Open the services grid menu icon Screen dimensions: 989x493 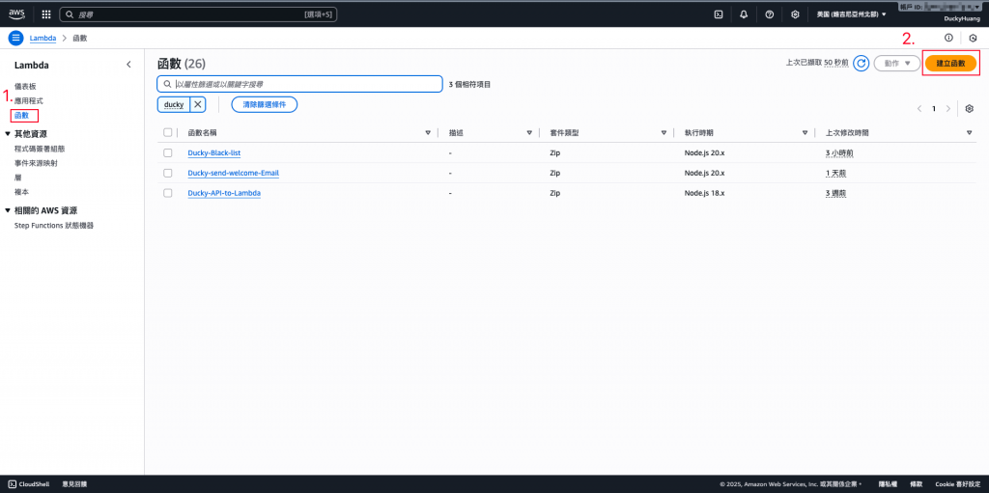pos(46,14)
